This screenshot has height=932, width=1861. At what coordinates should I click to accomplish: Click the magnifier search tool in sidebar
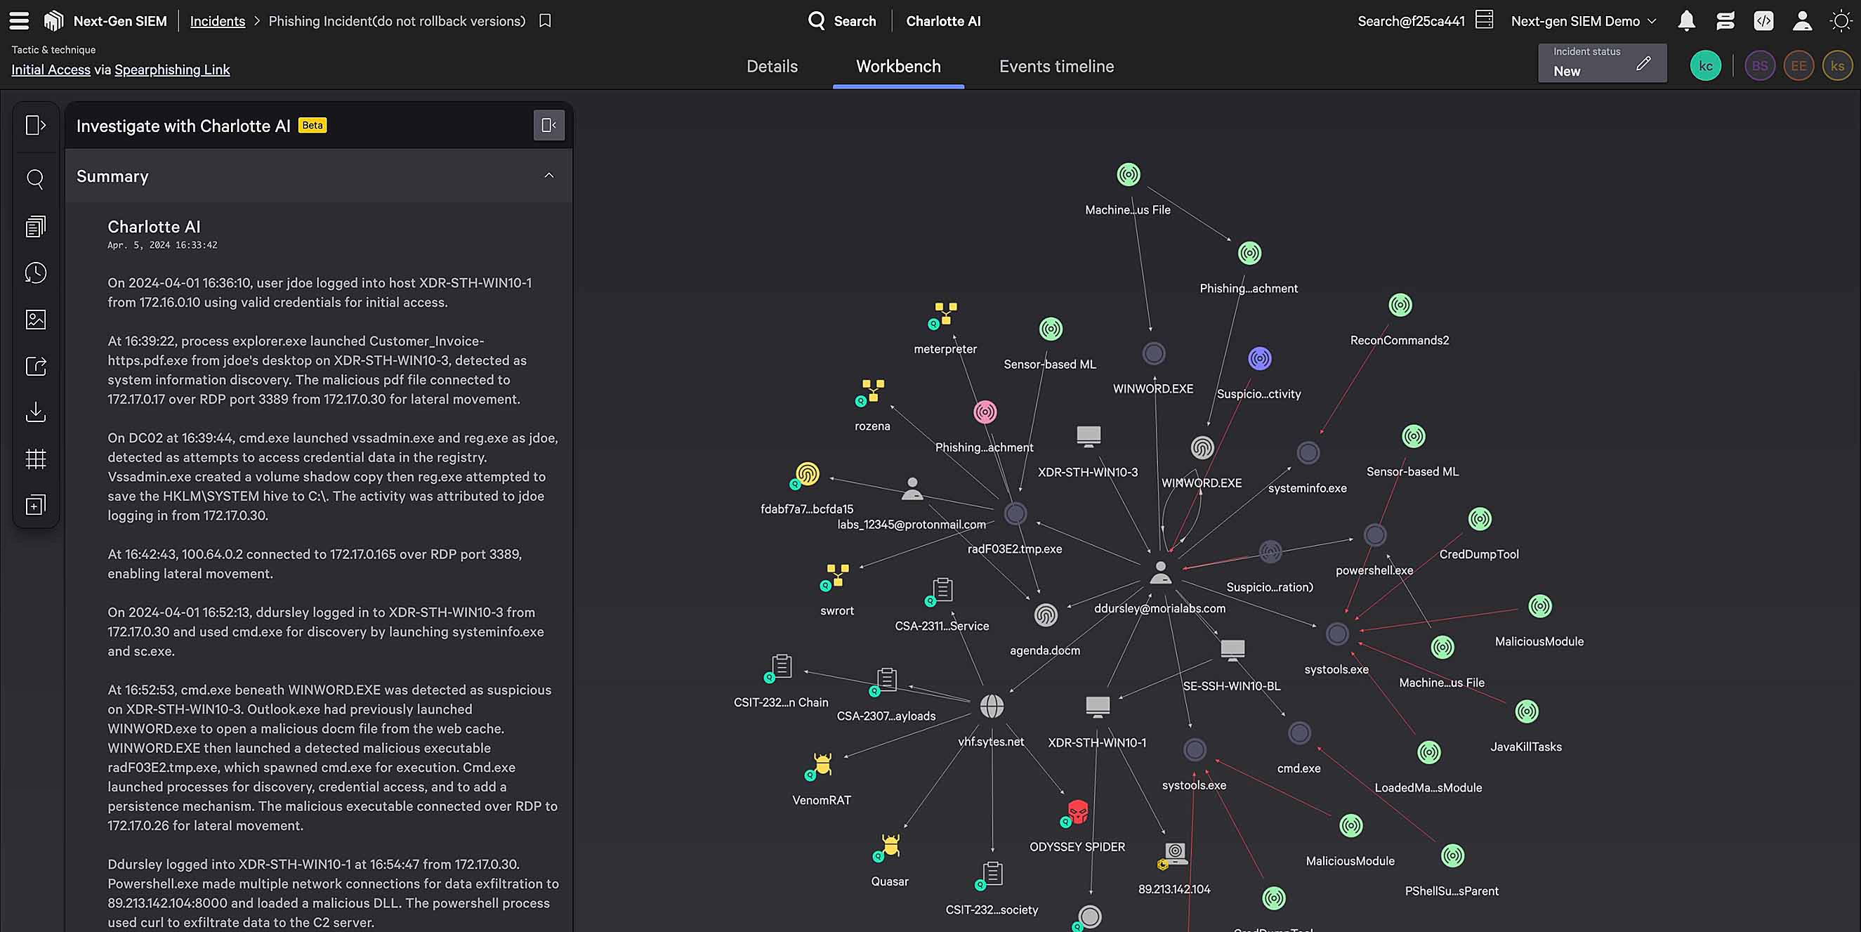tap(35, 178)
